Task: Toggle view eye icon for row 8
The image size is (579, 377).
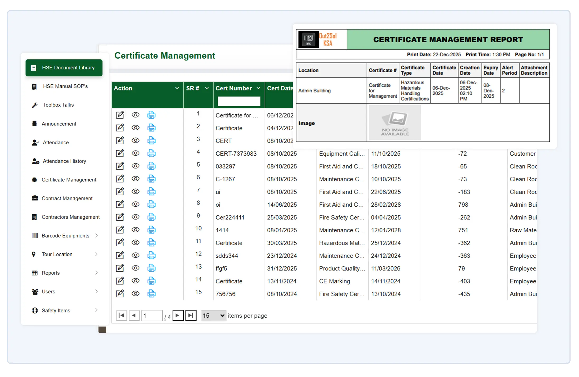Action: click(x=135, y=204)
